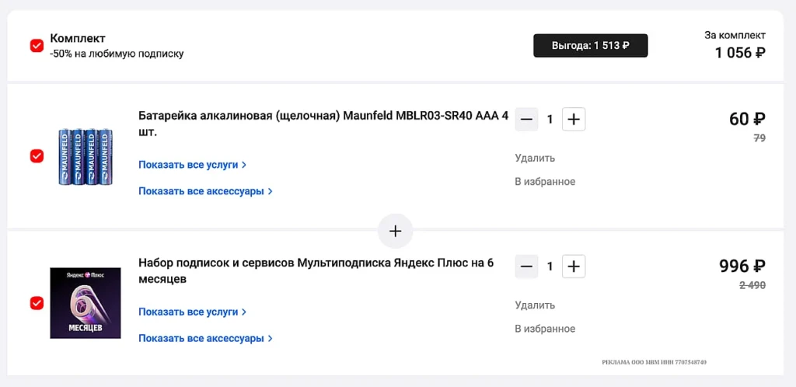796x387 pixels.
Task: Increase quantity of Яндекс Плюс subscription
Action: [x=574, y=267]
